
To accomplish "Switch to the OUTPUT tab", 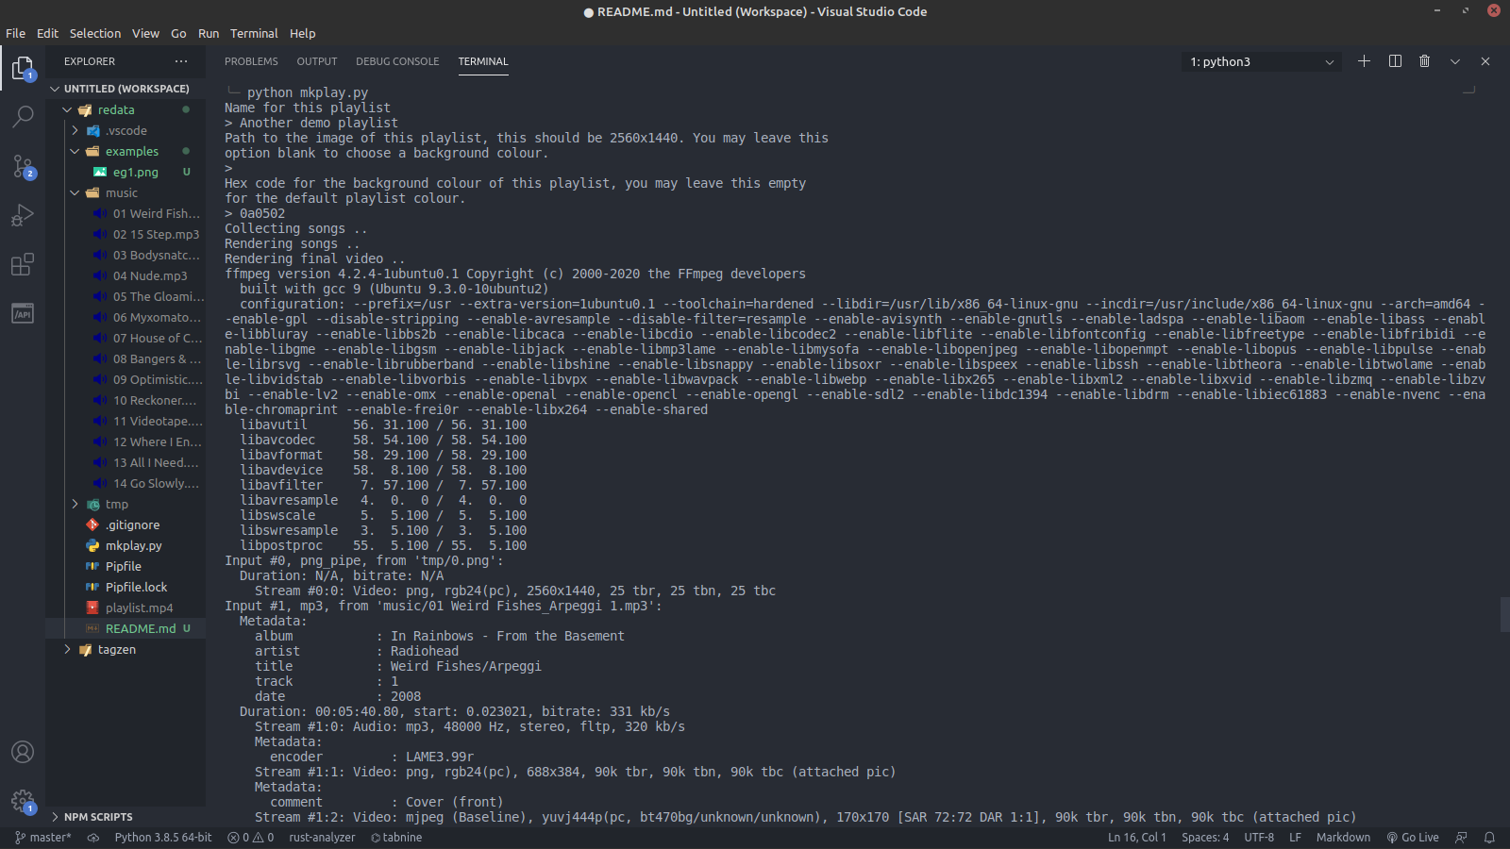I will point(317,61).
